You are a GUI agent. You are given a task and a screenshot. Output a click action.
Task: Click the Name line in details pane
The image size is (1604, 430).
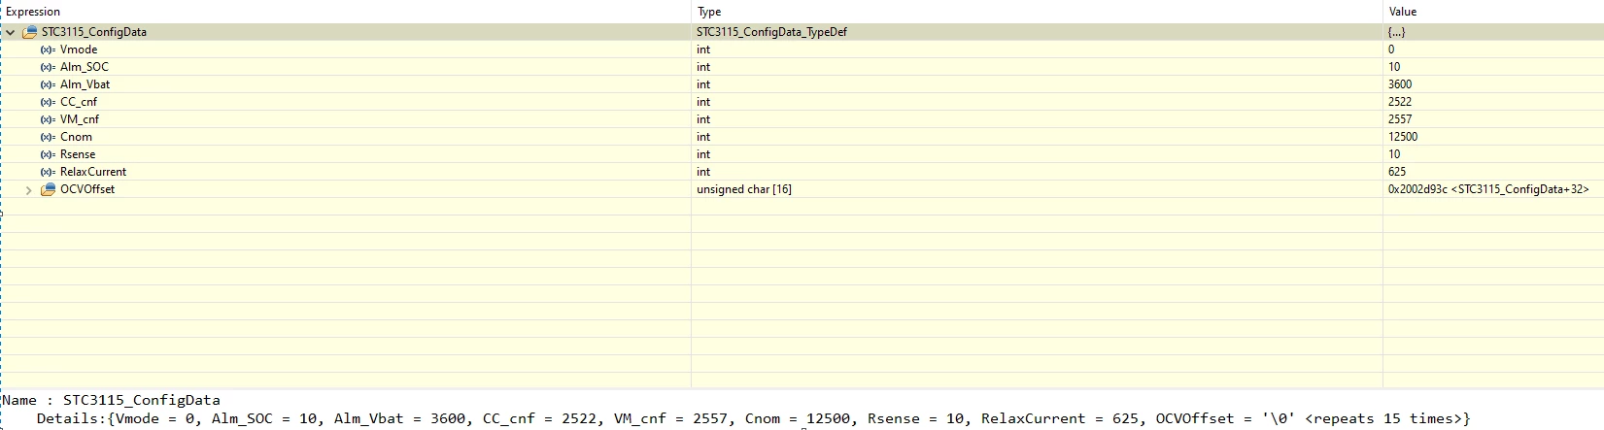pyautogui.click(x=111, y=400)
